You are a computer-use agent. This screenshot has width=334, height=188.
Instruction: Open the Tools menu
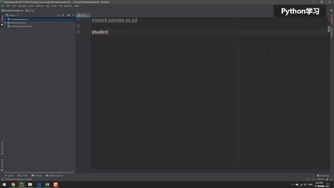tap(54, 6)
